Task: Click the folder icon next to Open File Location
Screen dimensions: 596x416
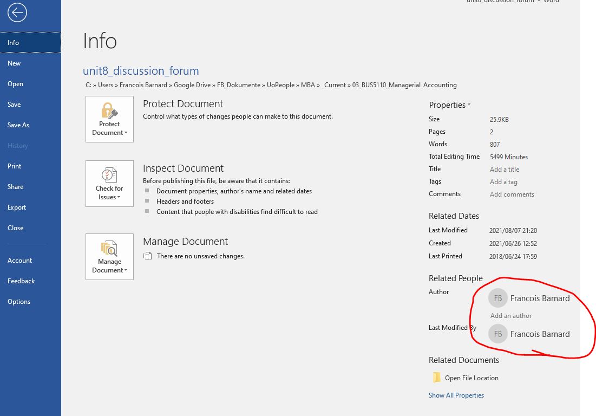Action: pos(436,378)
